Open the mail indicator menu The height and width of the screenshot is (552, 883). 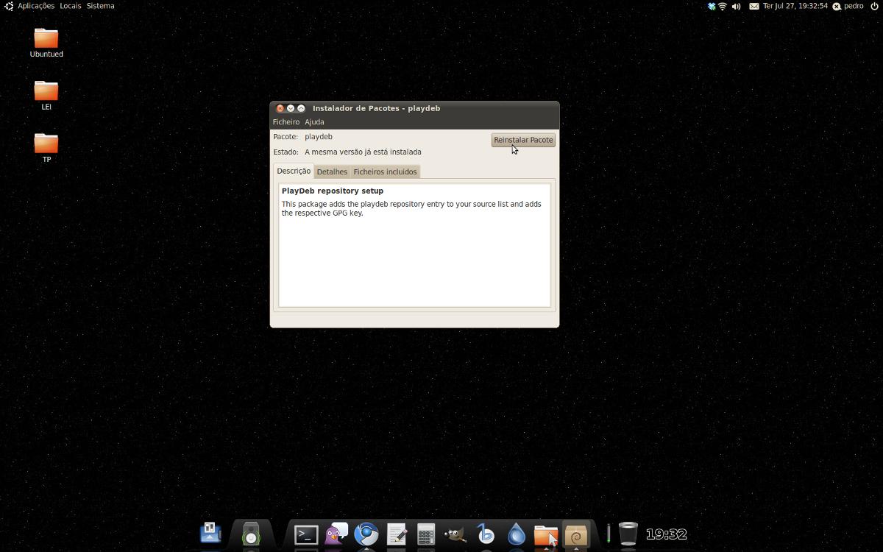754,6
